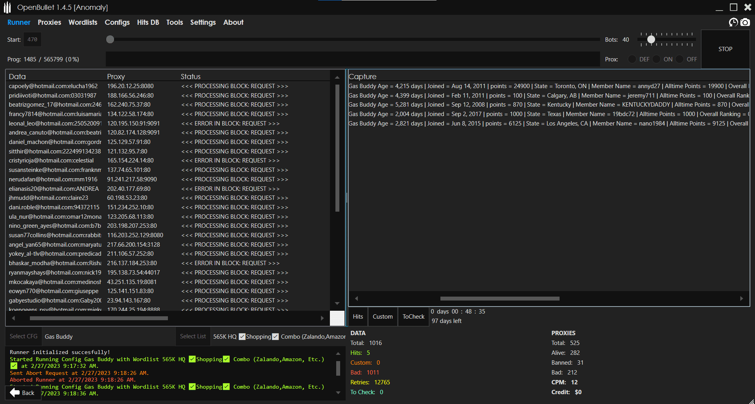755x404 pixels.
Task: Click the Start number input field
Action: 33,40
